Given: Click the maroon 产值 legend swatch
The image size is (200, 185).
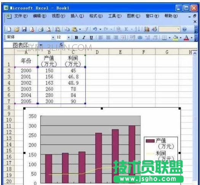Looking at the screenshot, I should pyautogui.click(x=150, y=141).
